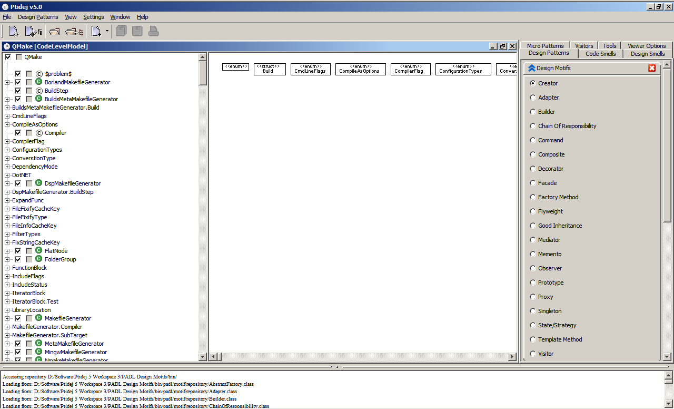The width and height of the screenshot is (674, 409).
Task: Open the Design Patterns menu
Action: (37, 17)
